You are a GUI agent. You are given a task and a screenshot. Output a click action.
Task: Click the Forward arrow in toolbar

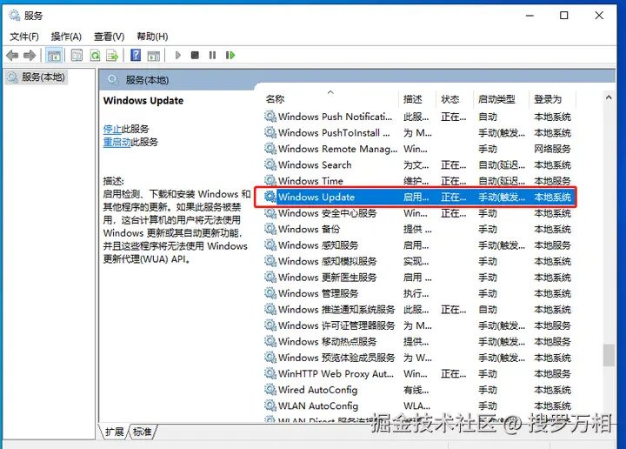click(x=30, y=55)
